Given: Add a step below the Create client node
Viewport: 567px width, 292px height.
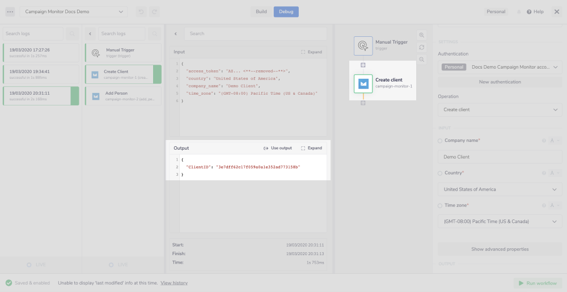Looking at the screenshot, I should coord(363,103).
